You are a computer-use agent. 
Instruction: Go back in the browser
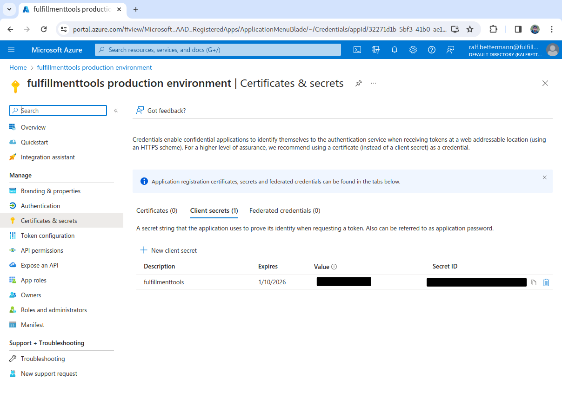pyautogui.click(x=11, y=29)
